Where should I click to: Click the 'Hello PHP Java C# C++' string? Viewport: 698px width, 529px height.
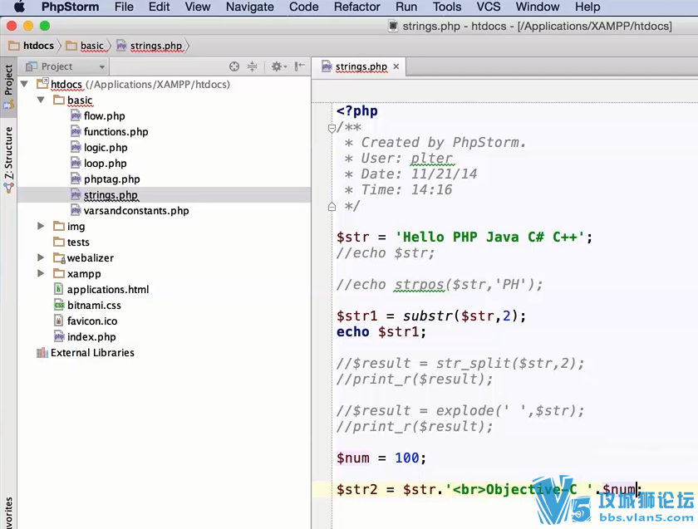pyautogui.click(x=489, y=238)
